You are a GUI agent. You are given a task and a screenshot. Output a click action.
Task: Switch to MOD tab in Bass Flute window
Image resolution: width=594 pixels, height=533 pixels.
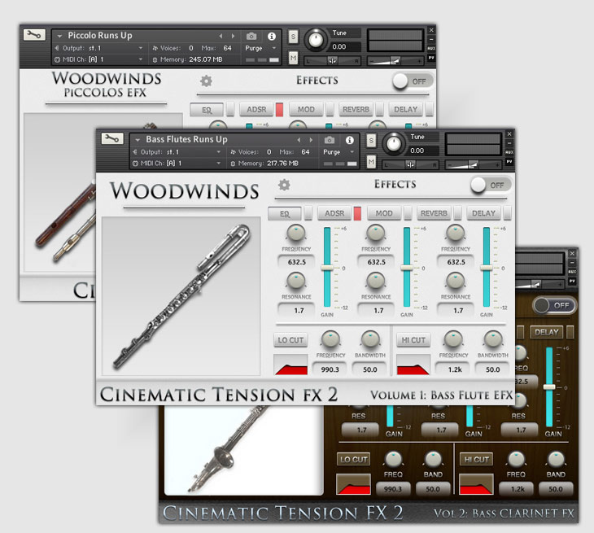click(384, 214)
